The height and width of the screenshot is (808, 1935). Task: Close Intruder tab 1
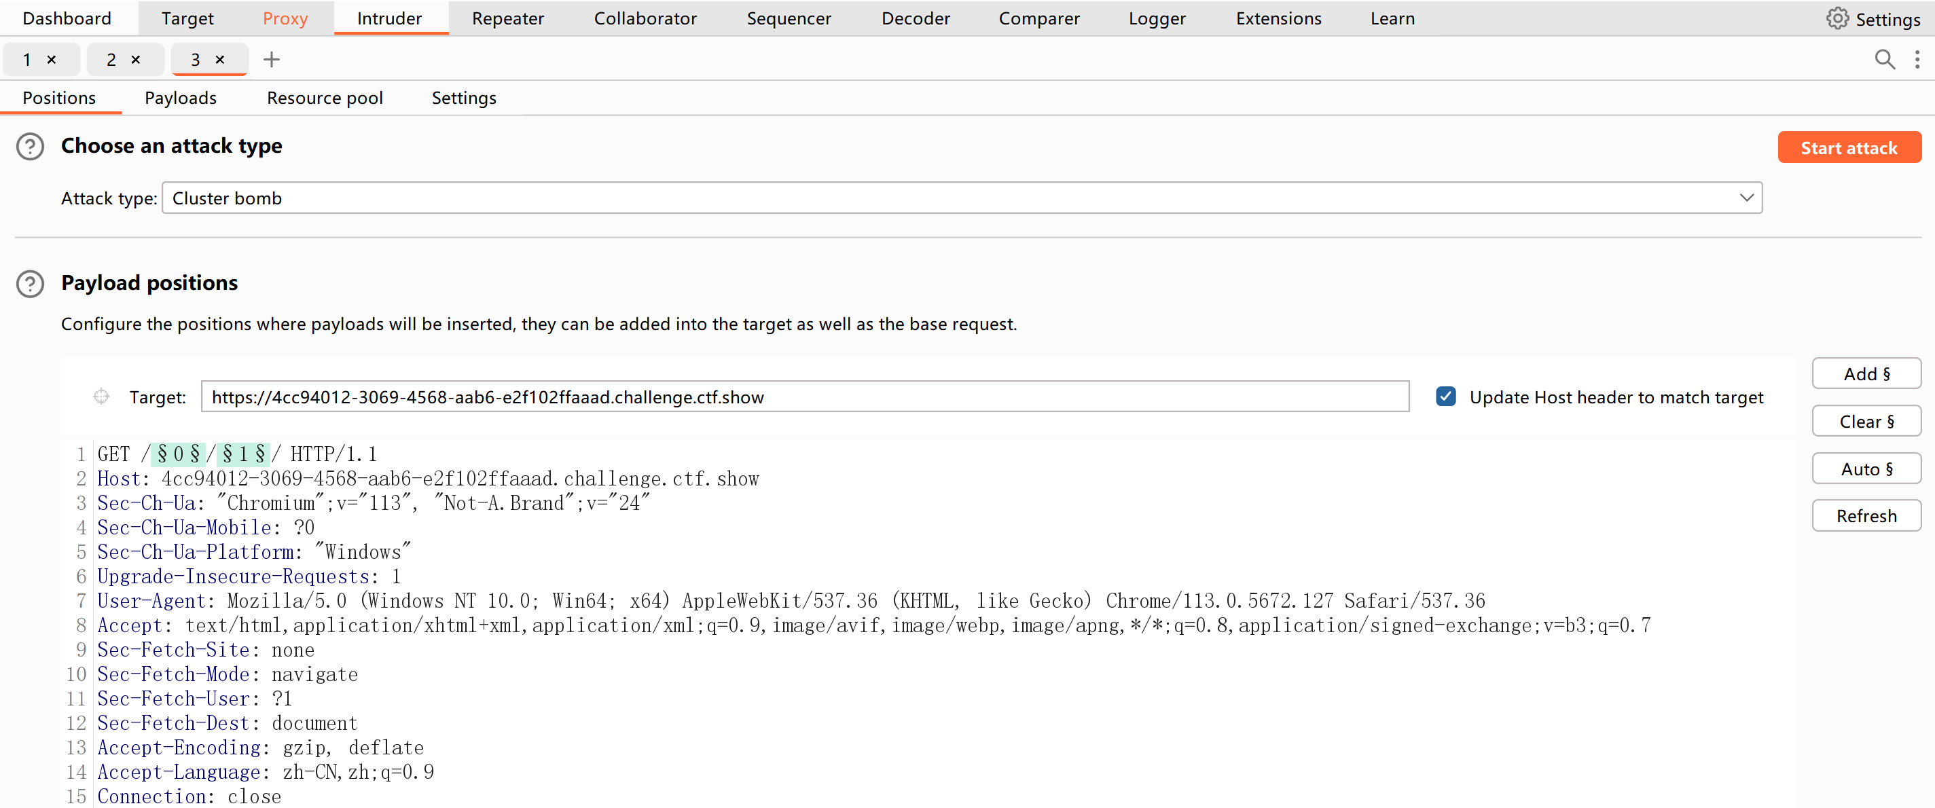point(52,59)
